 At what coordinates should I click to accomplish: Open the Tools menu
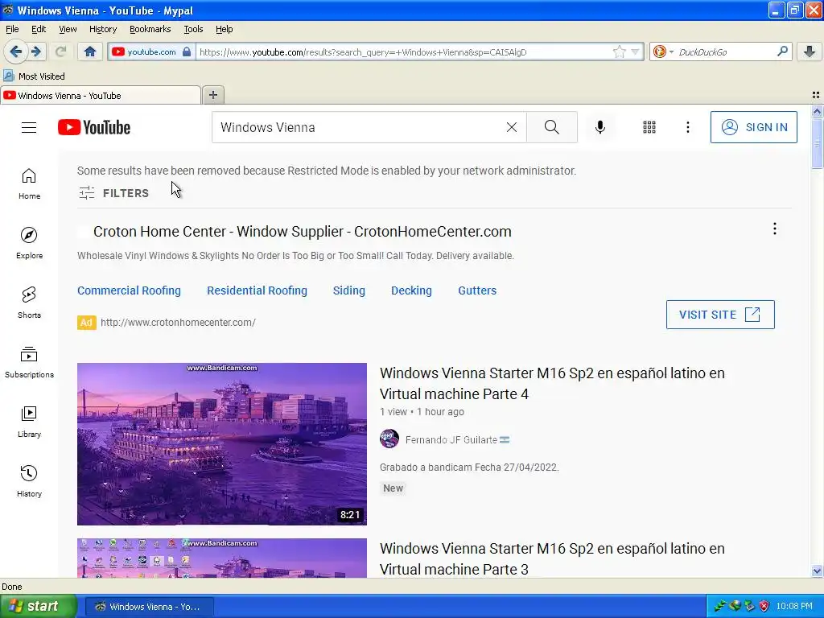(193, 29)
